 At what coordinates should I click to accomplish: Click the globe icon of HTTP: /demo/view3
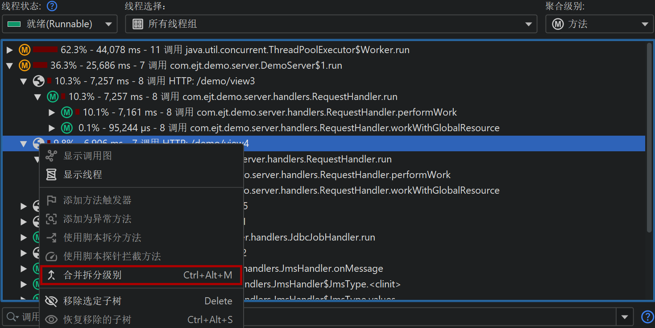pos(38,81)
